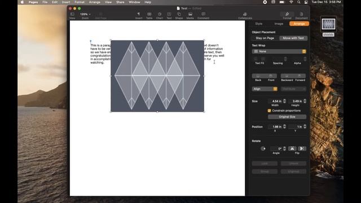Flip the image horizontally
The height and width of the screenshot is (203, 361).
coord(292,148)
